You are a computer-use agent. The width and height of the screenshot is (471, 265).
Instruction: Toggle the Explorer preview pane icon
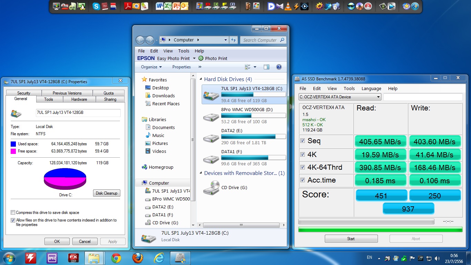[x=266, y=67]
